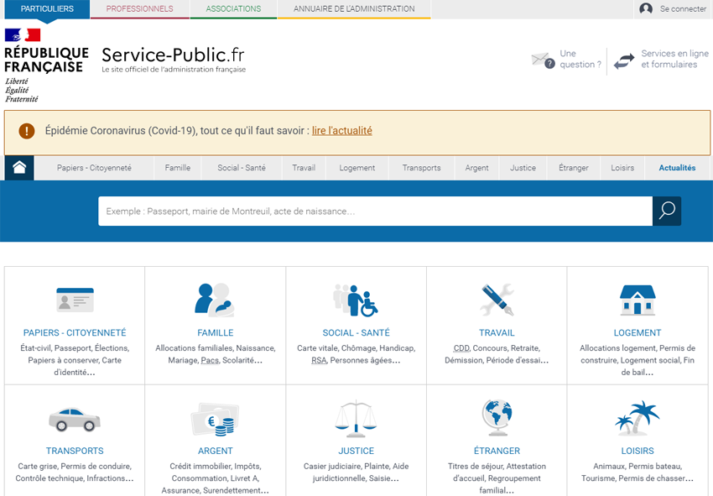
Task: Click the orange exclamation alert icon
Action: (27, 132)
